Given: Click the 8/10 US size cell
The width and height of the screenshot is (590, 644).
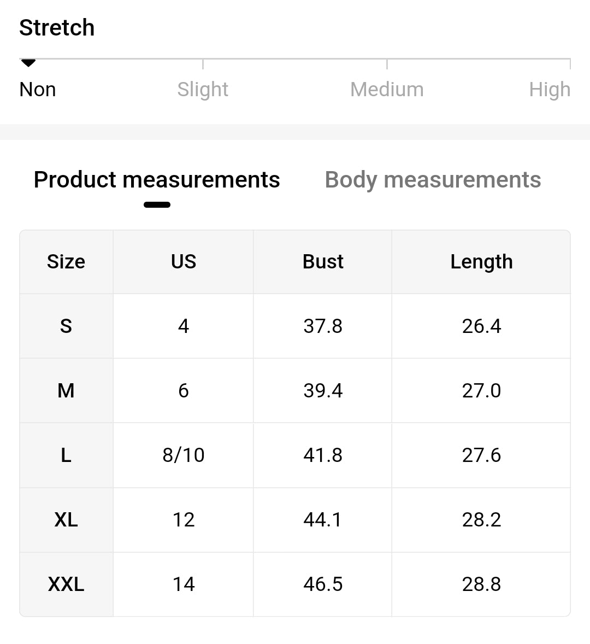Looking at the screenshot, I should (184, 455).
